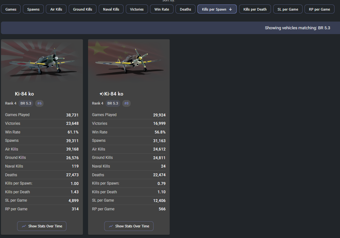Image resolution: width=340 pixels, height=238 pixels.
Task: Click the #6 rank badge on Ki-84 ko
Action: [x=39, y=103]
